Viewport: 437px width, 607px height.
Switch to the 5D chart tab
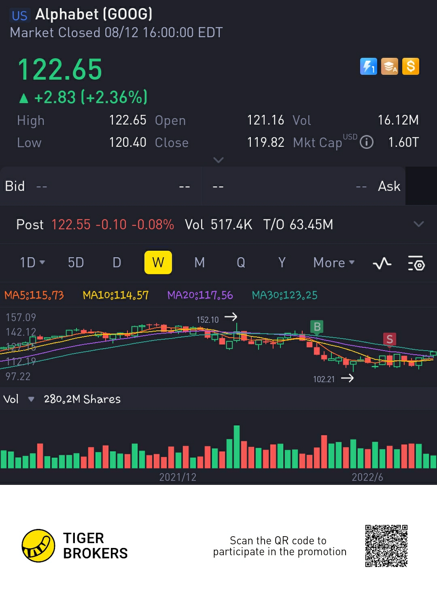pos(76,262)
